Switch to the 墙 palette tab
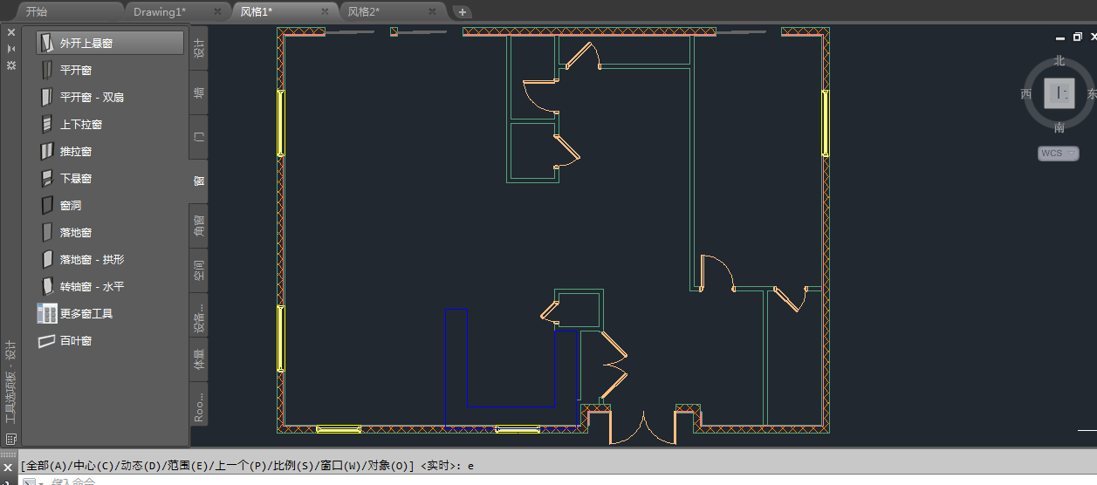 tap(199, 93)
